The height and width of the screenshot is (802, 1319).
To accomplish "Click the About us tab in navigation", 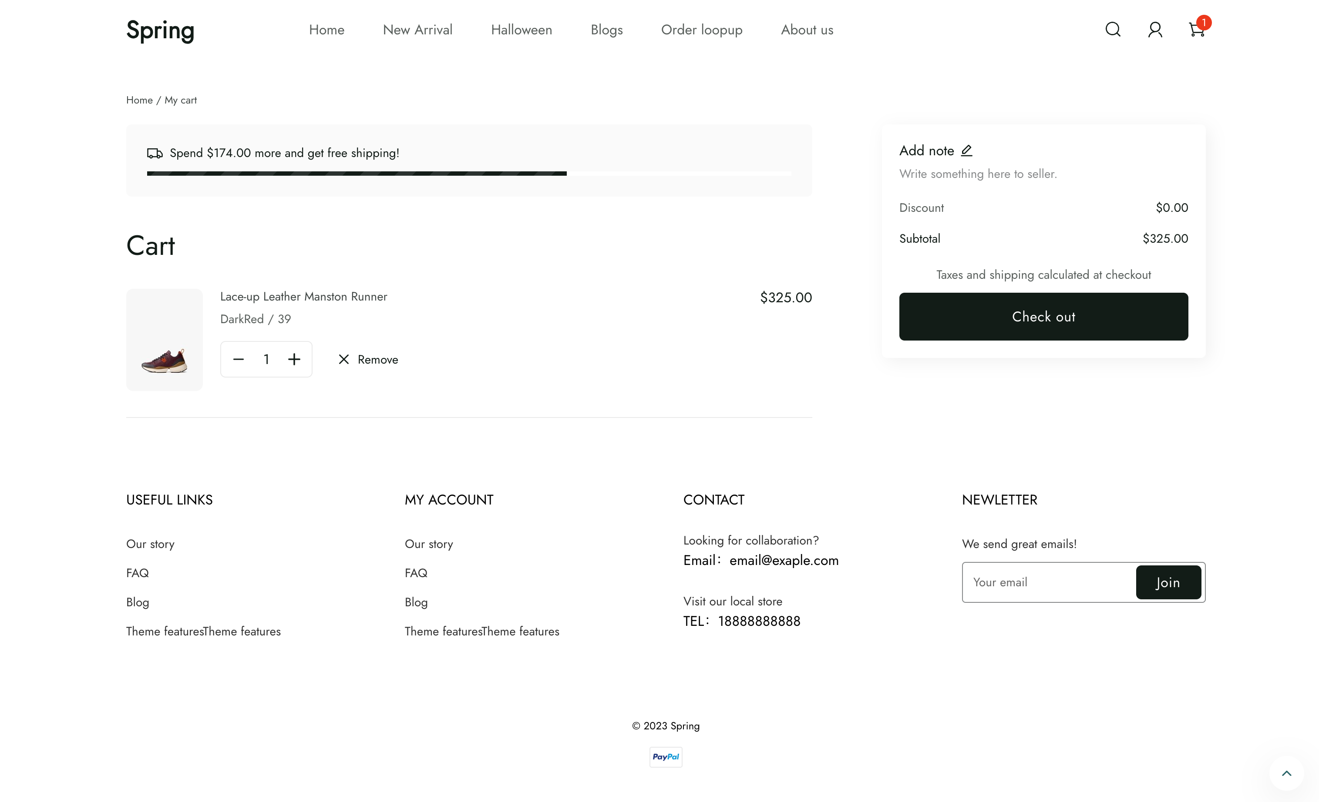I will 808,30.
